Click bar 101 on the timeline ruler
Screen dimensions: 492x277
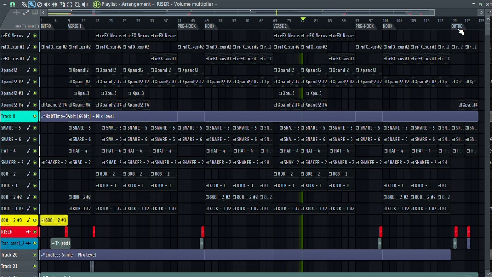[x=386, y=20]
